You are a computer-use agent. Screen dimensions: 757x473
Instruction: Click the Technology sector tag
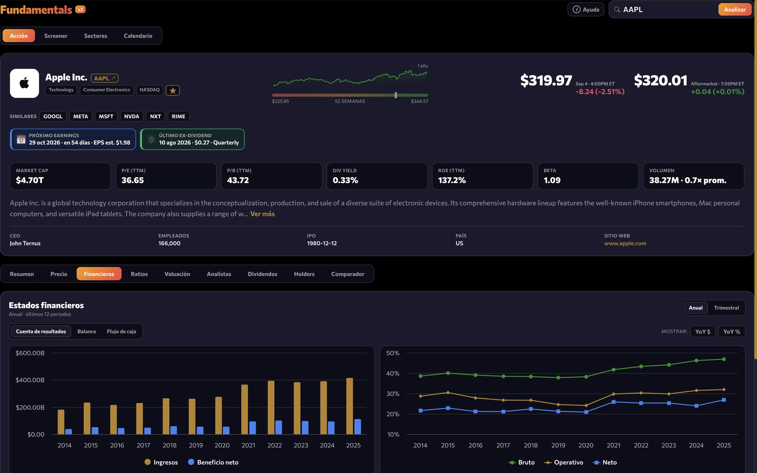click(x=61, y=90)
